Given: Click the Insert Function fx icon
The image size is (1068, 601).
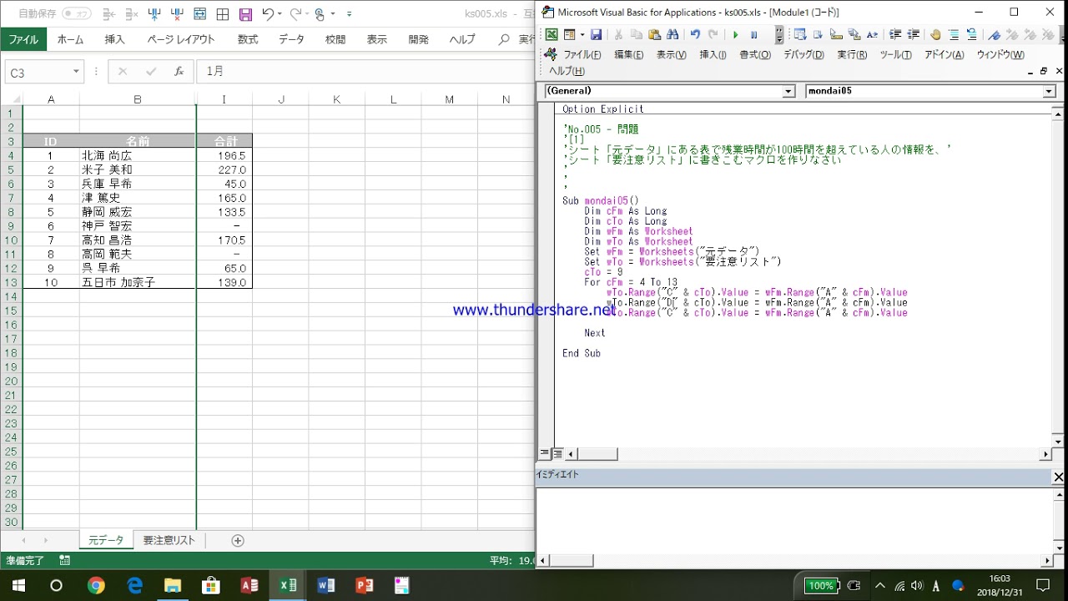Looking at the screenshot, I should (x=179, y=72).
